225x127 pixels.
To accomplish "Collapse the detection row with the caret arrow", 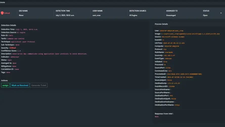I will (221, 13).
